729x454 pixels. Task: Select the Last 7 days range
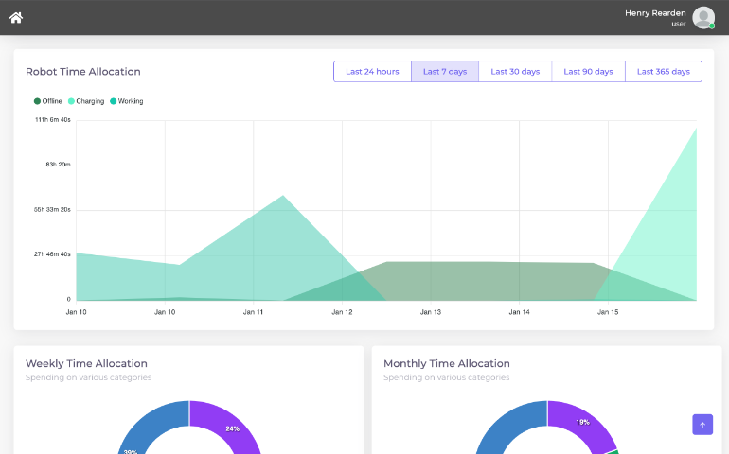[x=445, y=72]
